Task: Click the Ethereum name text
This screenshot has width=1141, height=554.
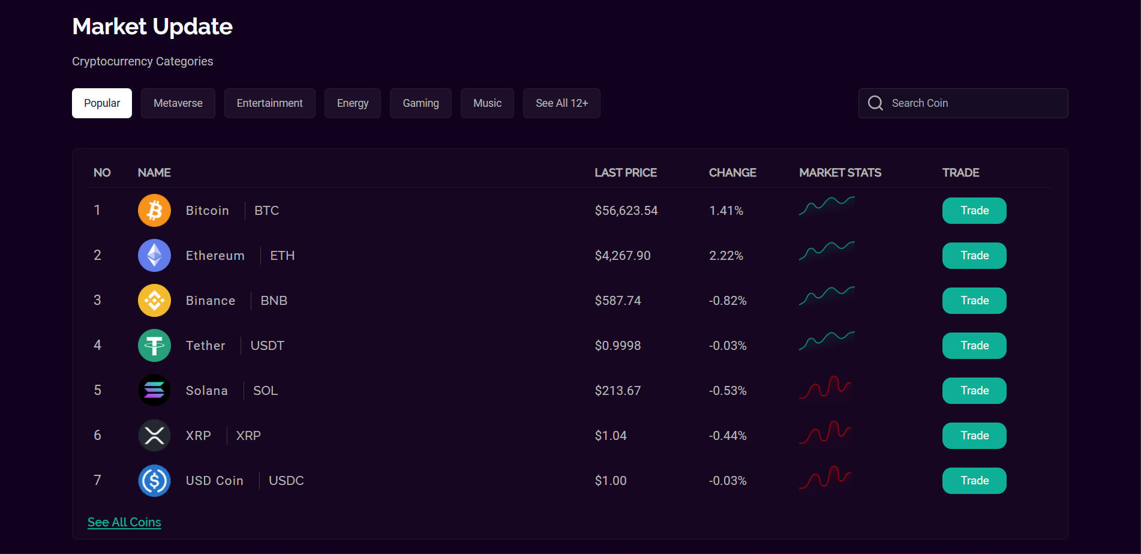Action: (215, 256)
